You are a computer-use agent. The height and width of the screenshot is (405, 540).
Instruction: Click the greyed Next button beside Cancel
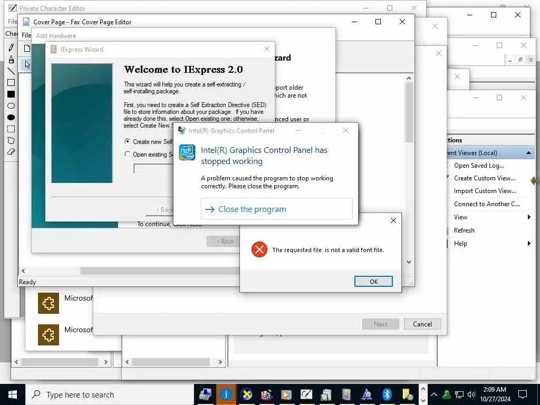pos(381,324)
